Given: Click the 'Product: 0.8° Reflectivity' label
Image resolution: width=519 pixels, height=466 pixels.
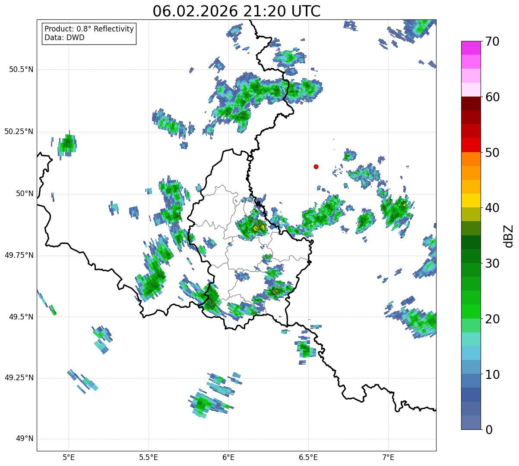Looking at the screenshot, I should (x=89, y=29).
